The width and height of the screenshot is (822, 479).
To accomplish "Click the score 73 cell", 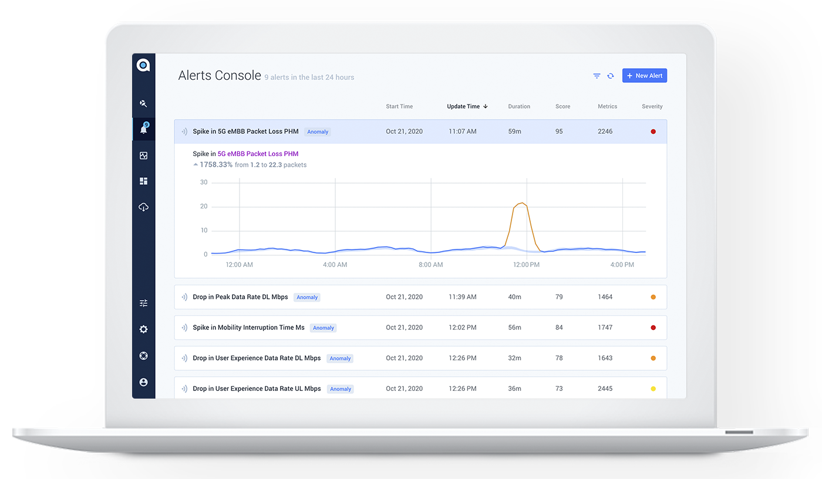I will [x=559, y=389].
